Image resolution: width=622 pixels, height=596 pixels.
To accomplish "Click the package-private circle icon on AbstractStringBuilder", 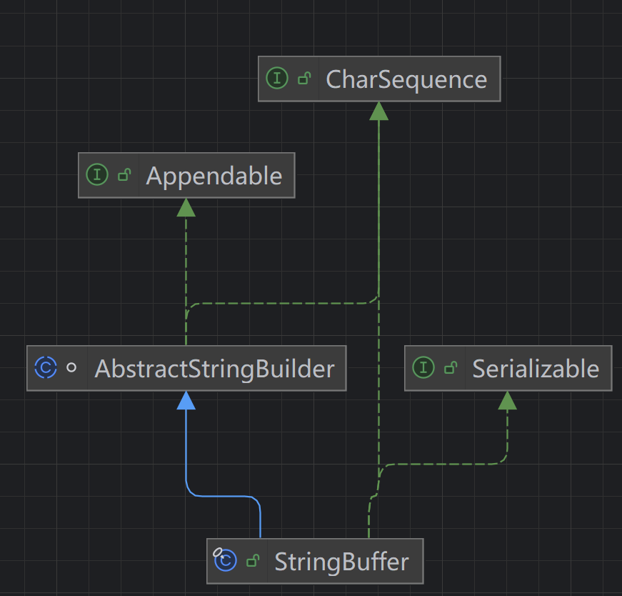I will (71, 368).
